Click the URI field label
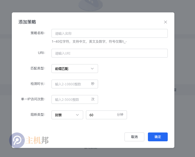This screenshot has height=157, width=195. 42,53
